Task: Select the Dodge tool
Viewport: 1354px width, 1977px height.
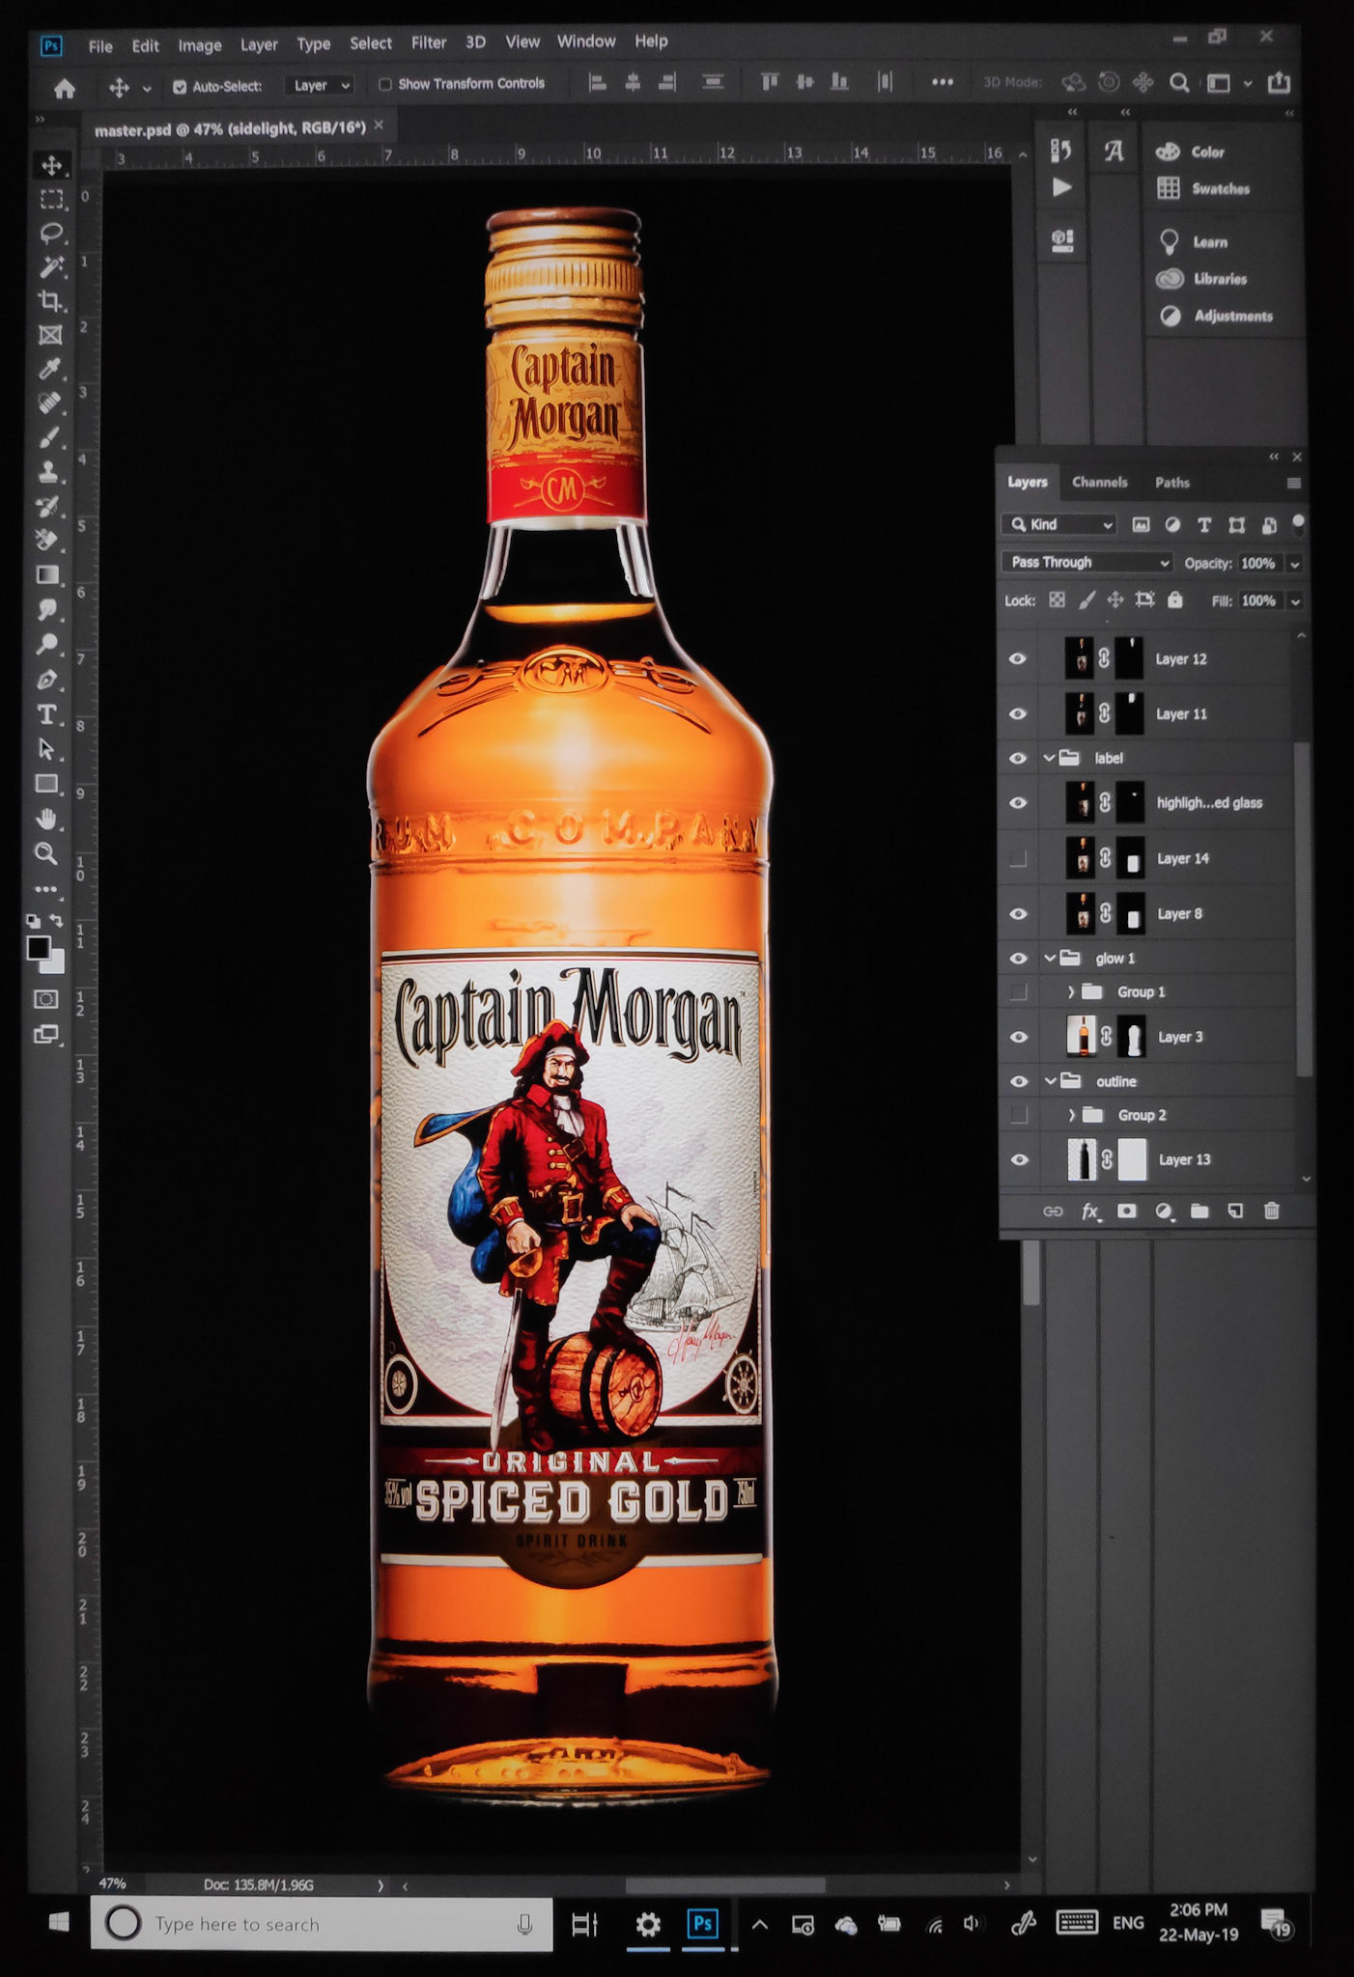Action: [47, 644]
